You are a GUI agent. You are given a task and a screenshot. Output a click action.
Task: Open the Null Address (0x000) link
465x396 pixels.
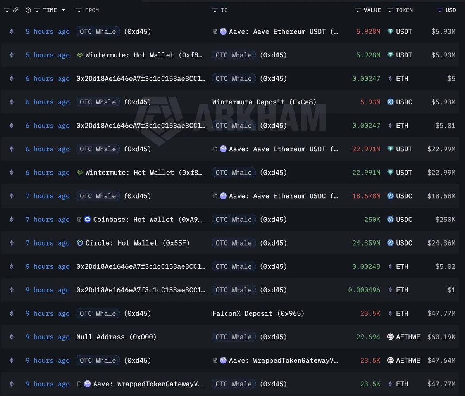click(116, 337)
